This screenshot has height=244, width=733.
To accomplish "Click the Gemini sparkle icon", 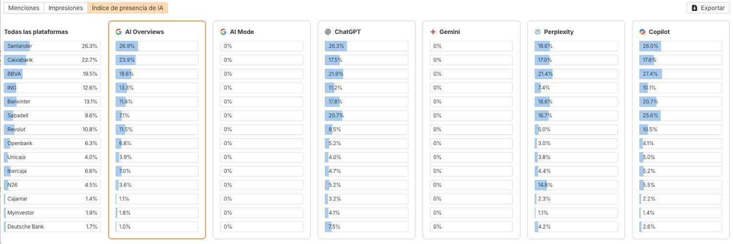I will click(433, 32).
